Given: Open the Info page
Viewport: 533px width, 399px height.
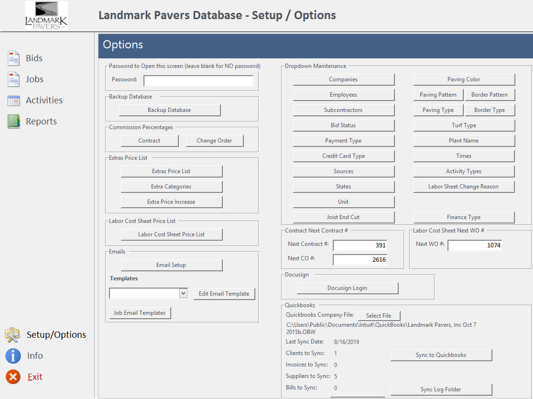Looking at the screenshot, I should click(x=35, y=356).
